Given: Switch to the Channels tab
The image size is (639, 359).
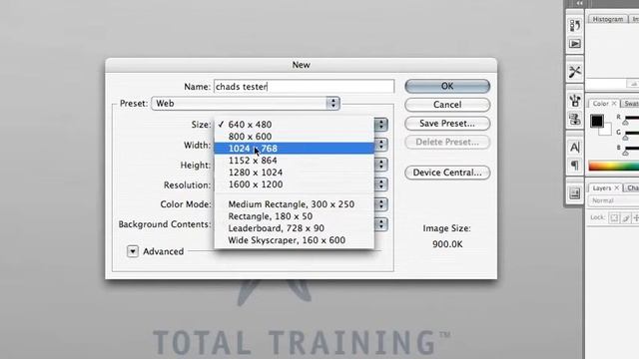Looking at the screenshot, I should pyautogui.click(x=632, y=187).
